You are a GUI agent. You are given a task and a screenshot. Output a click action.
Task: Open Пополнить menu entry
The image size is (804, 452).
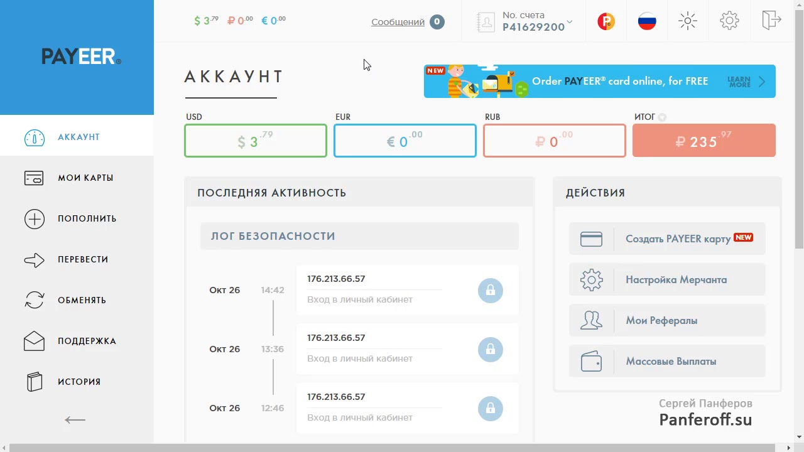tap(87, 219)
